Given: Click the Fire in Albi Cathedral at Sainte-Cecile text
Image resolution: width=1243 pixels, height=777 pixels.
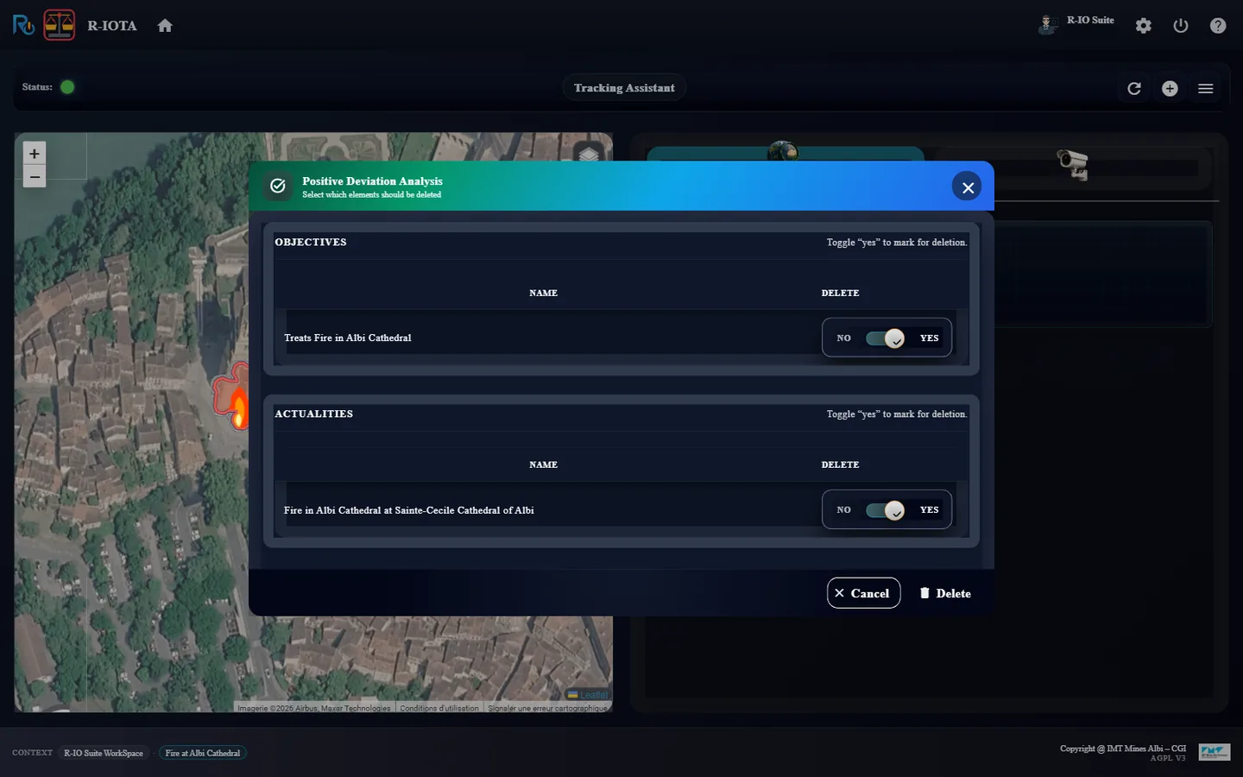Looking at the screenshot, I should 409,510.
